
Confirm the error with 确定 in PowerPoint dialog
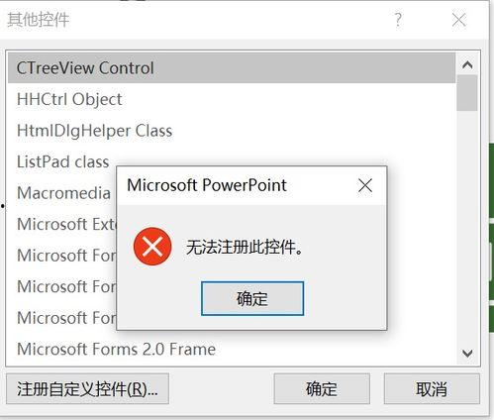252,298
